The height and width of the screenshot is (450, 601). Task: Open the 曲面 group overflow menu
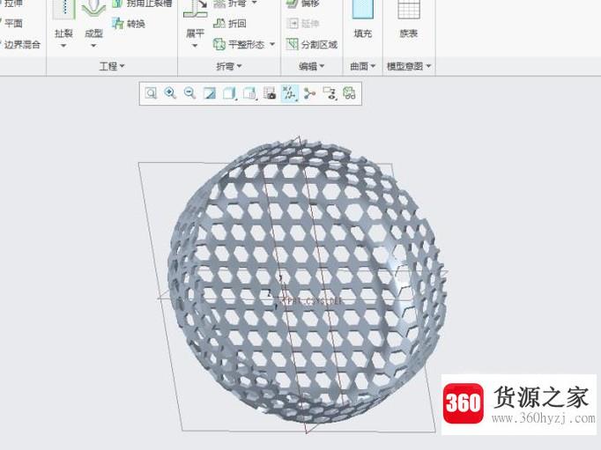click(362, 66)
